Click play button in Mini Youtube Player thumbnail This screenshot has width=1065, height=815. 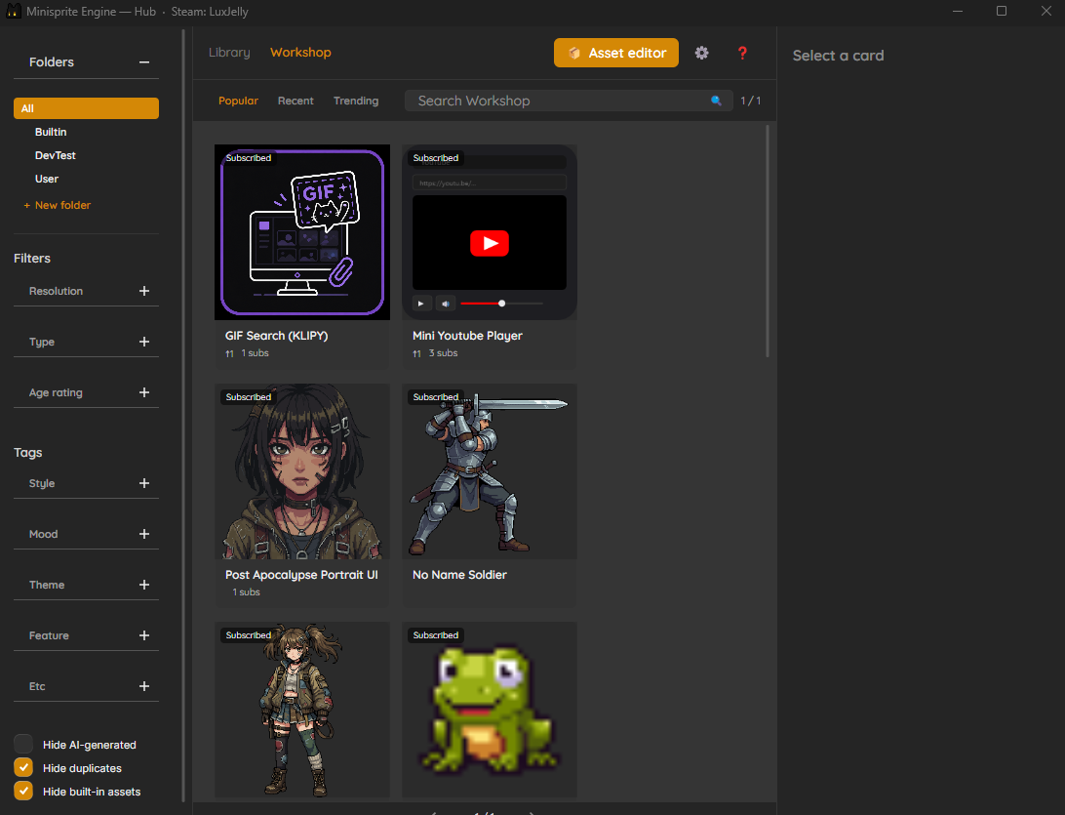(x=421, y=304)
